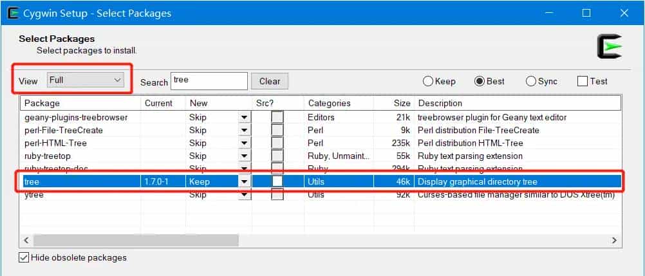Check the Src box for ruby-treetop
Image resolution: width=645 pixels, height=276 pixels.
tap(277, 156)
